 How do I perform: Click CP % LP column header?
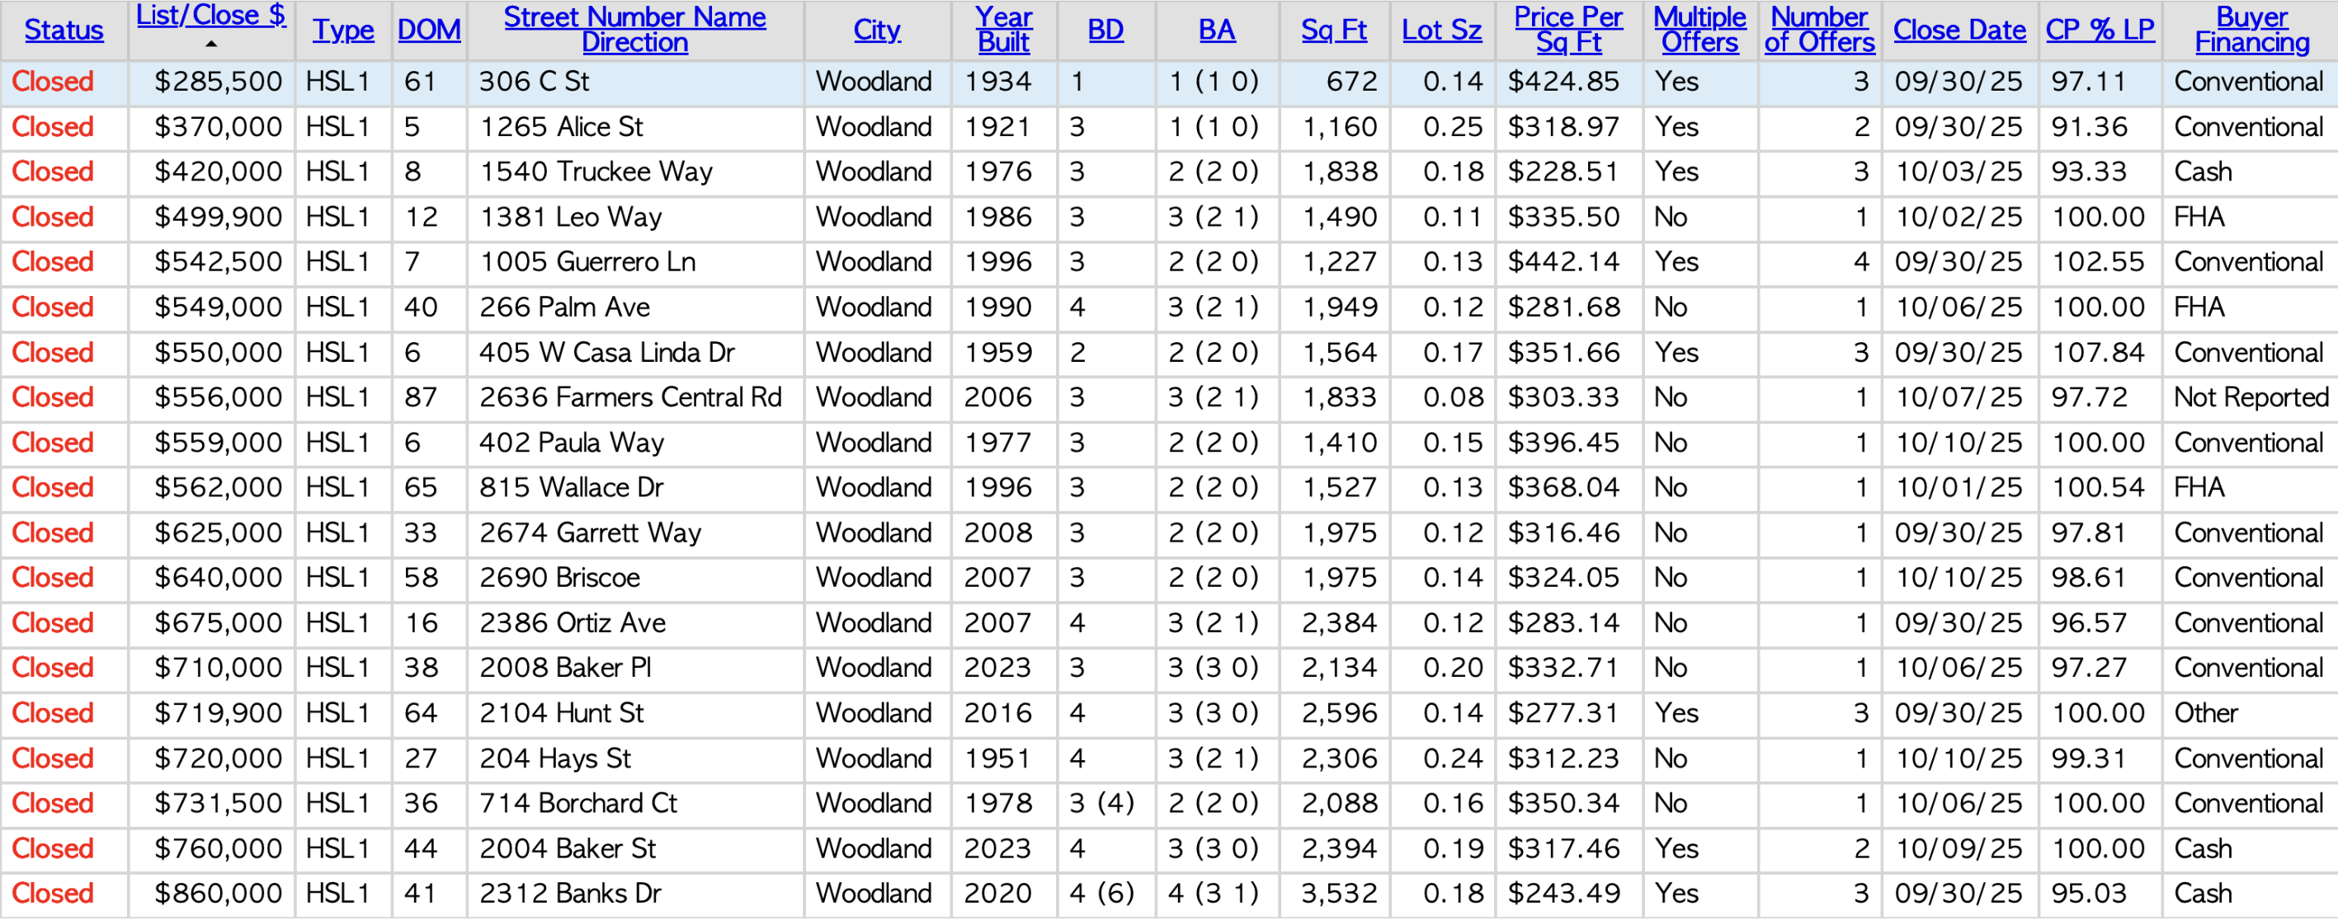pyautogui.click(x=2100, y=30)
